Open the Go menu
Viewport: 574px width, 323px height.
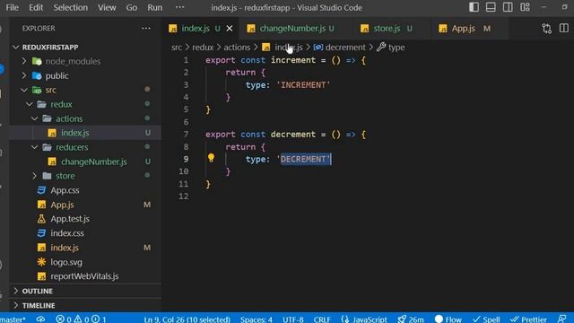point(132,7)
